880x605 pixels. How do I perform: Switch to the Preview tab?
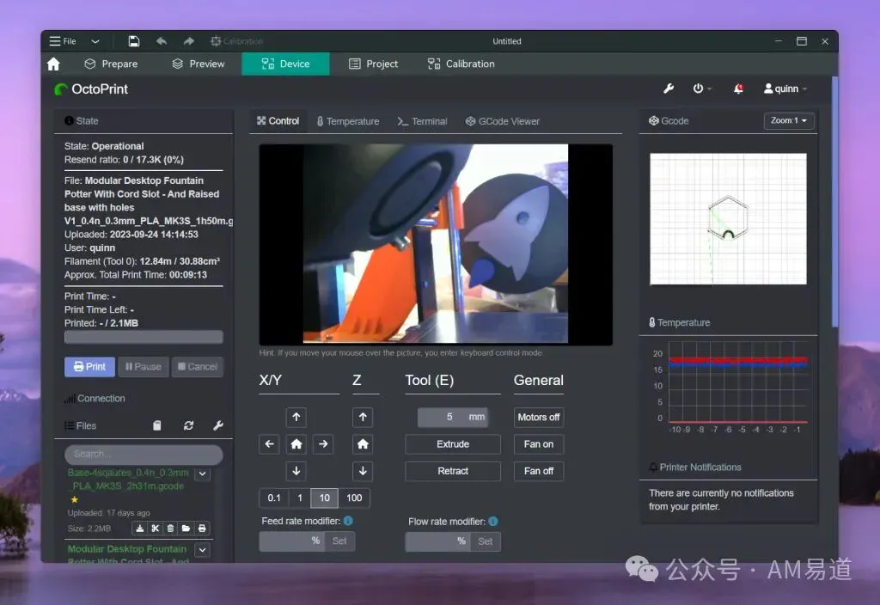tap(199, 64)
